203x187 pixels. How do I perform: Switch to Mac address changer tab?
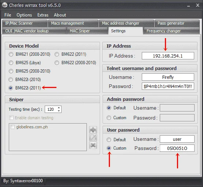pos(126,23)
